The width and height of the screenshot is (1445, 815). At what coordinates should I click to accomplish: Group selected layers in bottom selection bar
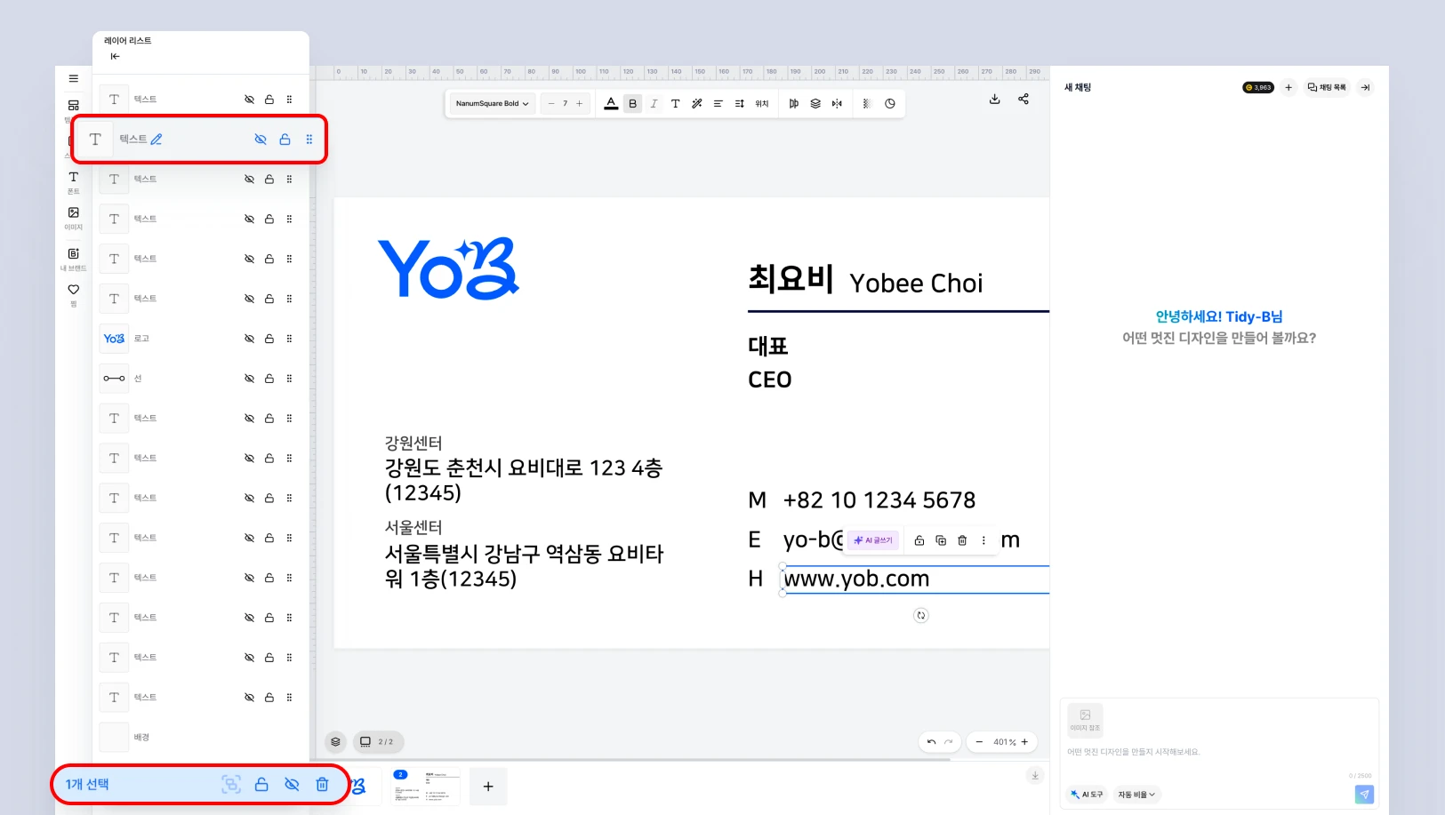coord(231,784)
